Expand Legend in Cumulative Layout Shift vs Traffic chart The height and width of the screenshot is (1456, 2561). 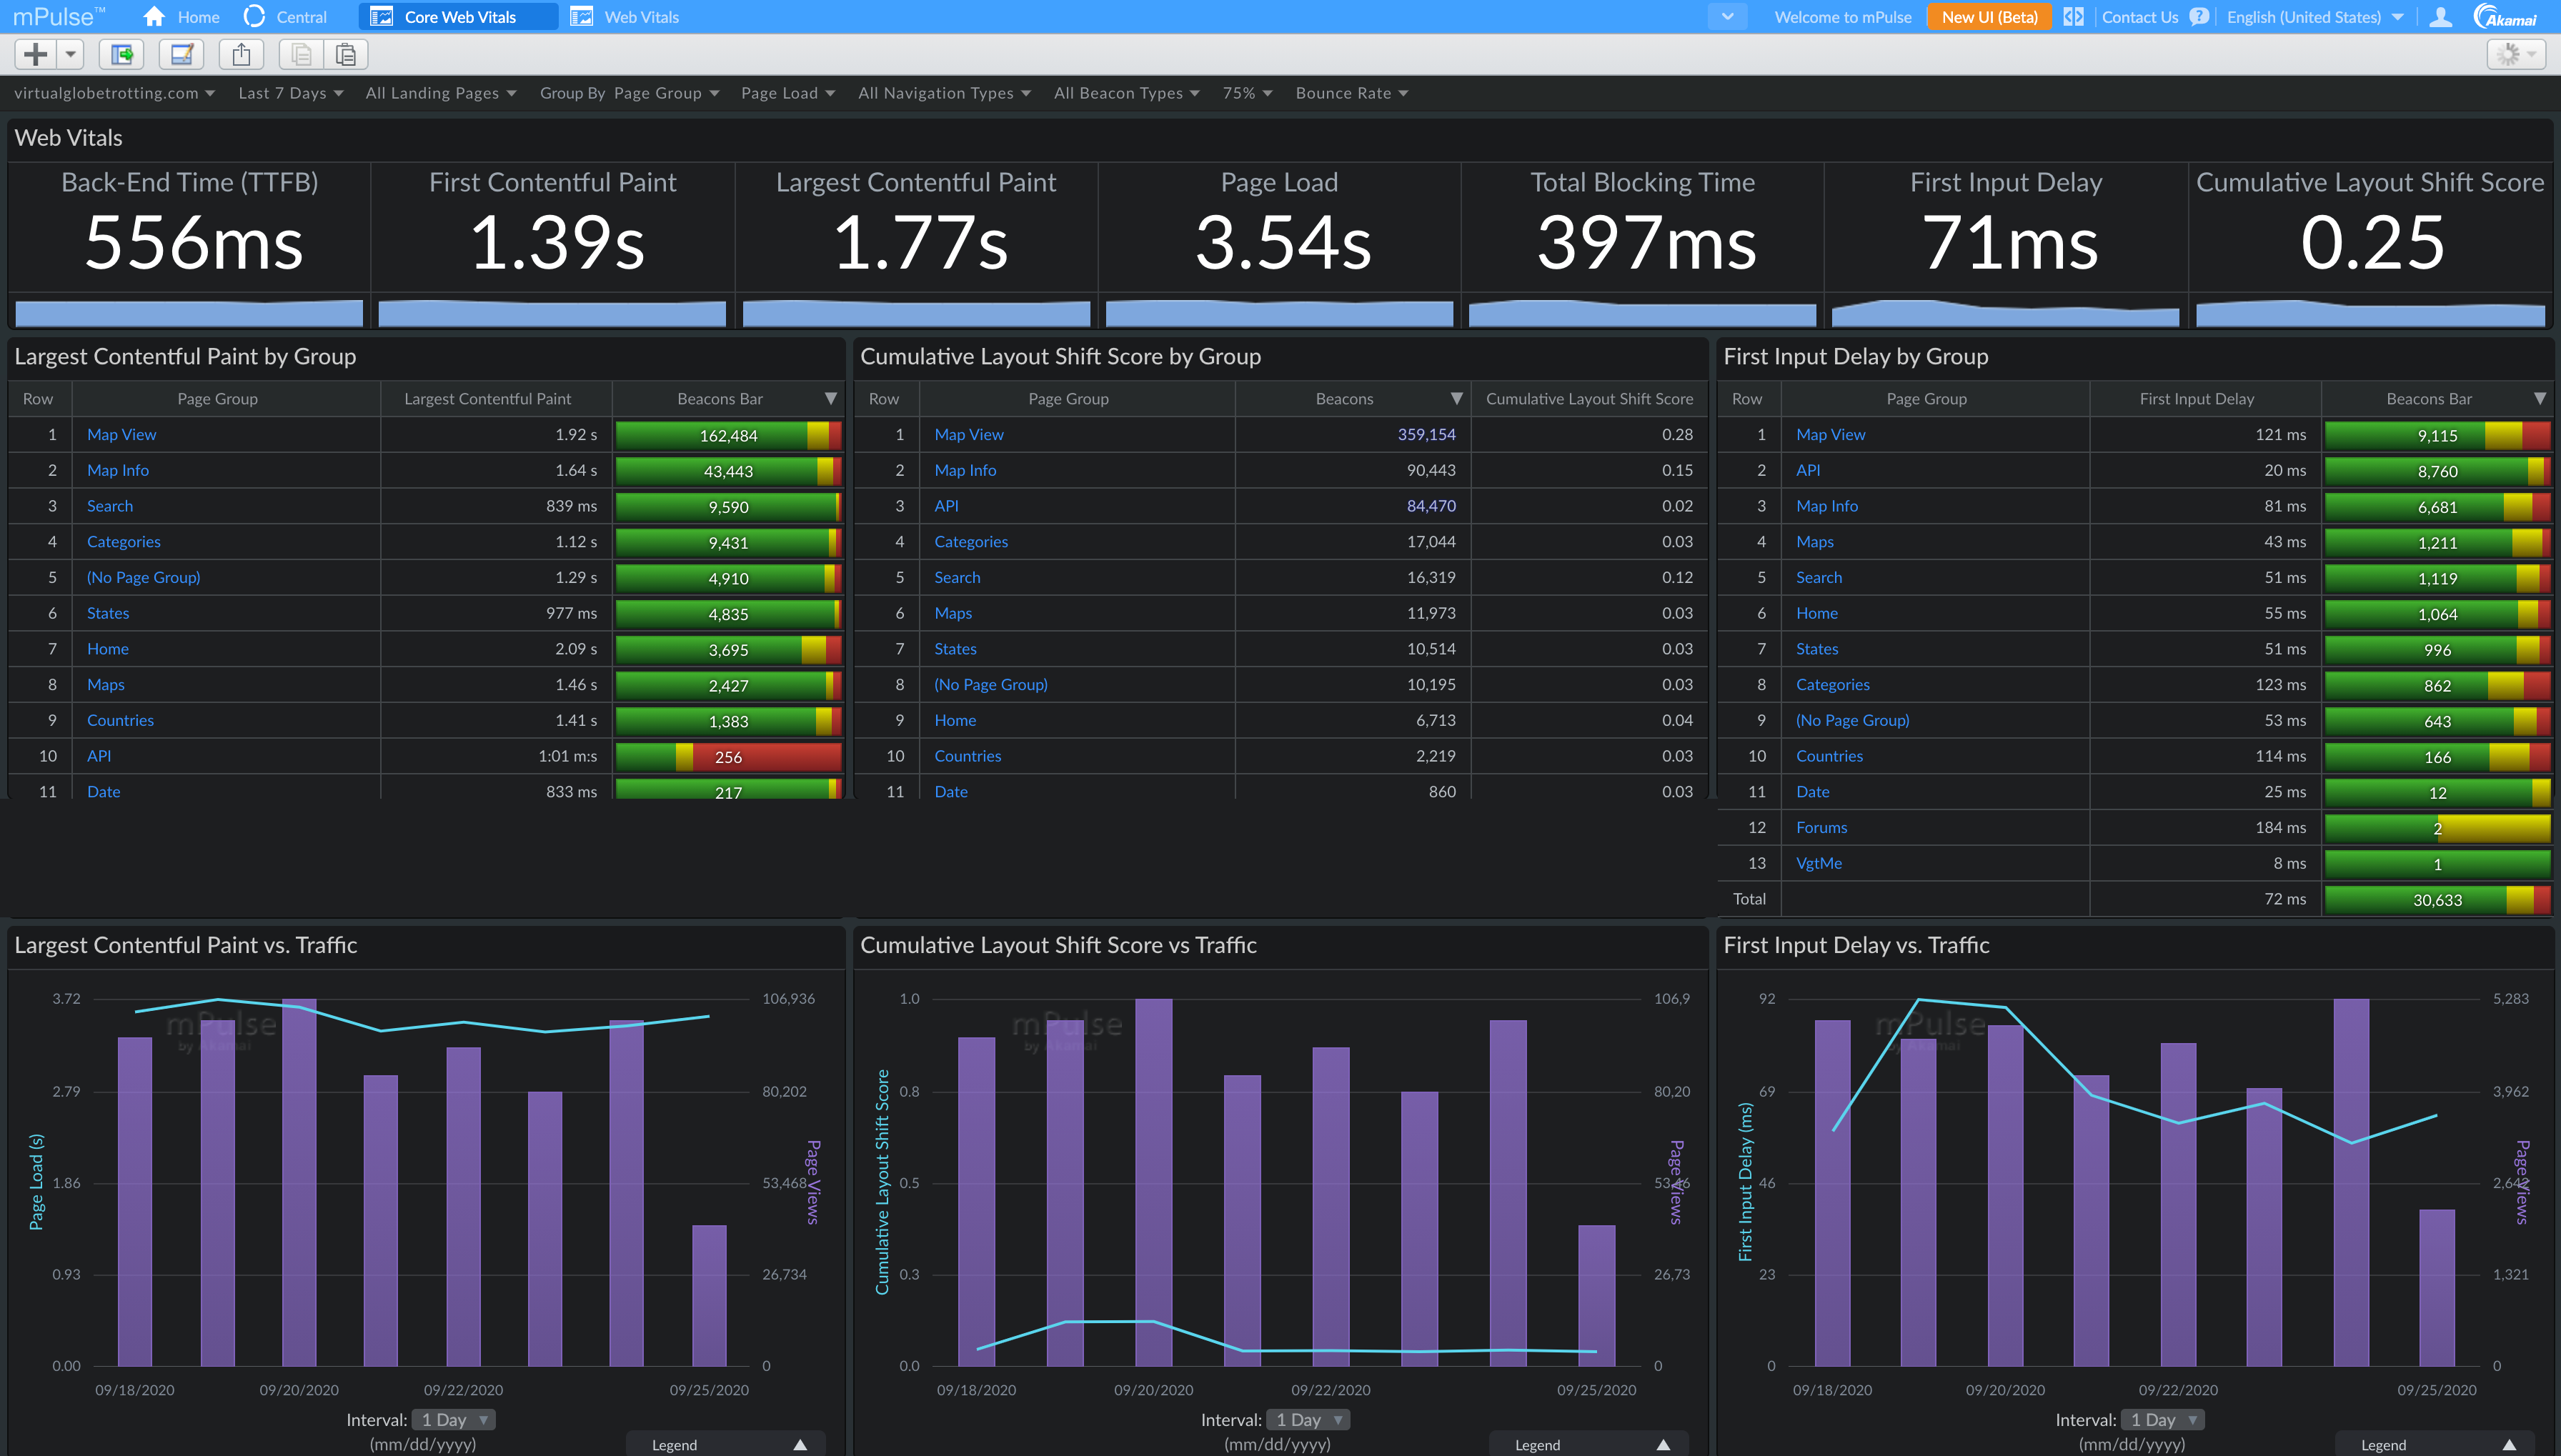(1589, 1445)
